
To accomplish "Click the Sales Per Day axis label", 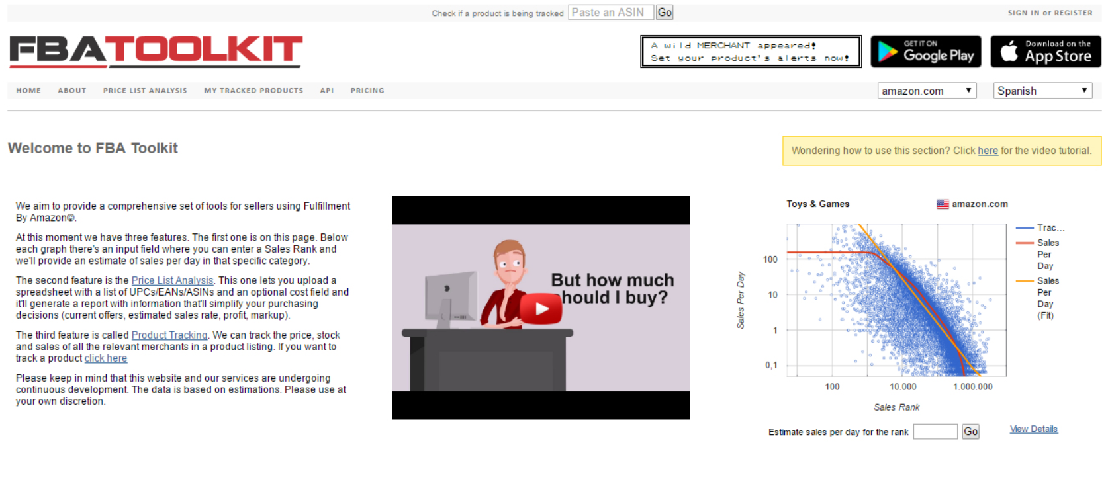I will [741, 300].
